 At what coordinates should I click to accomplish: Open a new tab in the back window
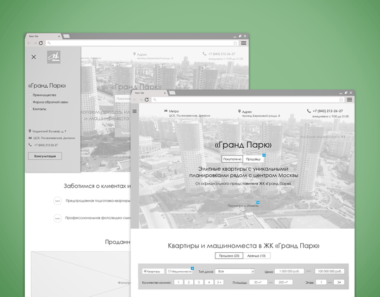[x=66, y=36]
